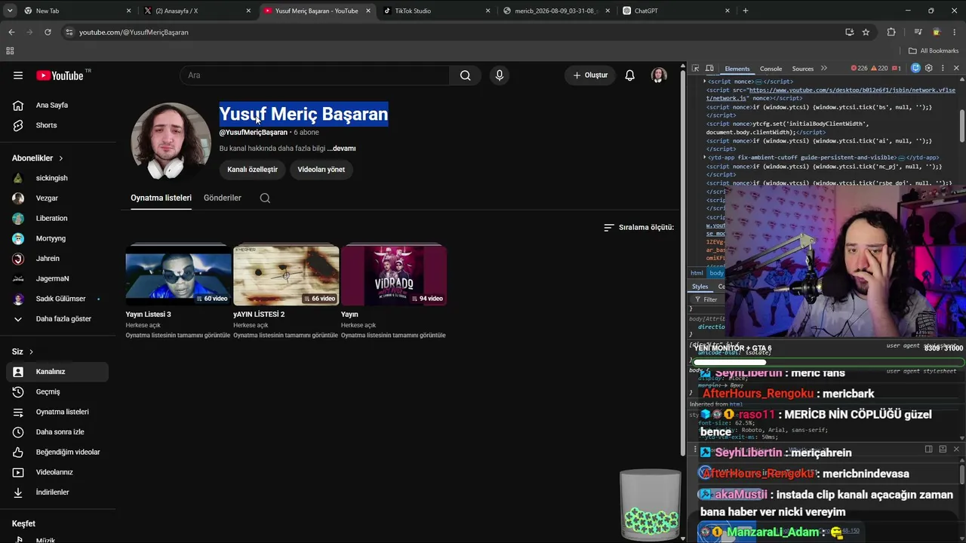The width and height of the screenshot is (966, 543).
Task: Click the browser address bar URL
Action: pyautogui.click(x=134, y=32)
